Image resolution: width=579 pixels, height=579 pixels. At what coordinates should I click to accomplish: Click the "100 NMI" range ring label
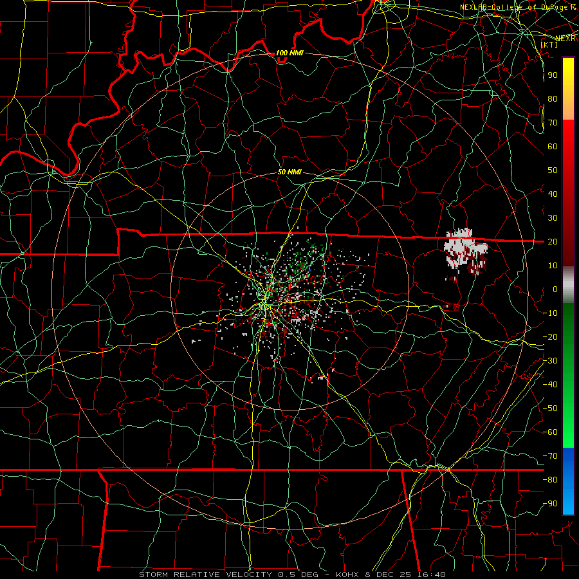[x=289, y=53]
